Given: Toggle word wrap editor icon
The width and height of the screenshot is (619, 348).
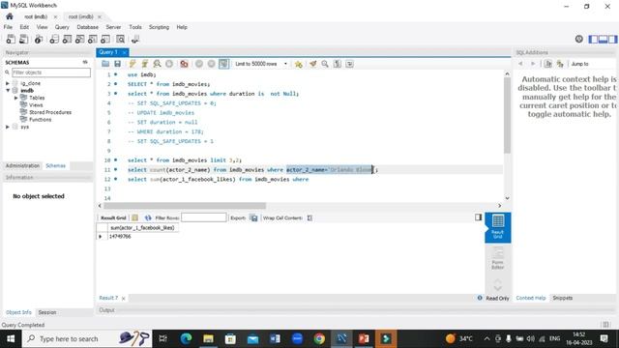Looking at the screenshot, I should point(349,64).
